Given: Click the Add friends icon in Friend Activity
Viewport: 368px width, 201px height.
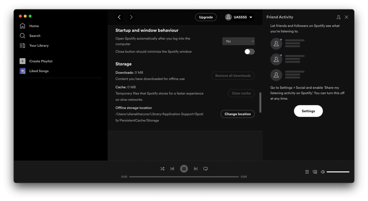Looking at the screenshot, I should coord(339,17).
